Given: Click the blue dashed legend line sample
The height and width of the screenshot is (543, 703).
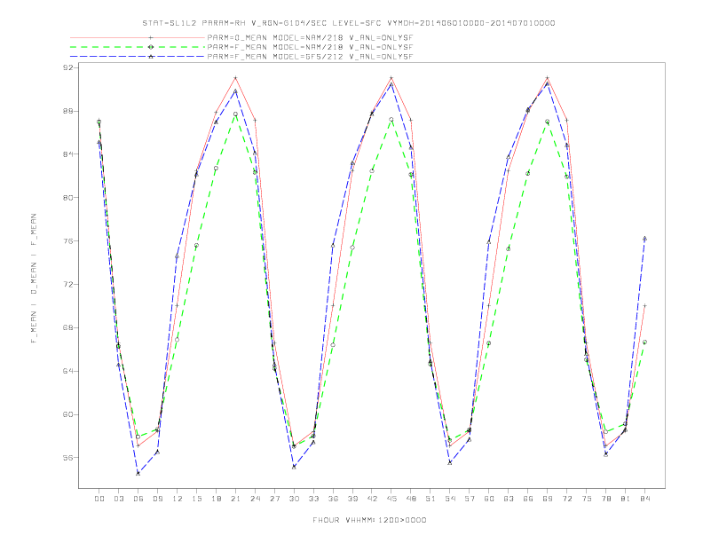Looking at the screenshot, I should pyautogui.click(x=138, y=57).
